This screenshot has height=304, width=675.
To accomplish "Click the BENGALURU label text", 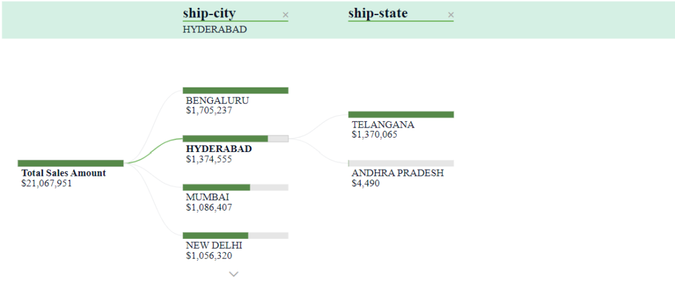I will [x=218, y=101].
